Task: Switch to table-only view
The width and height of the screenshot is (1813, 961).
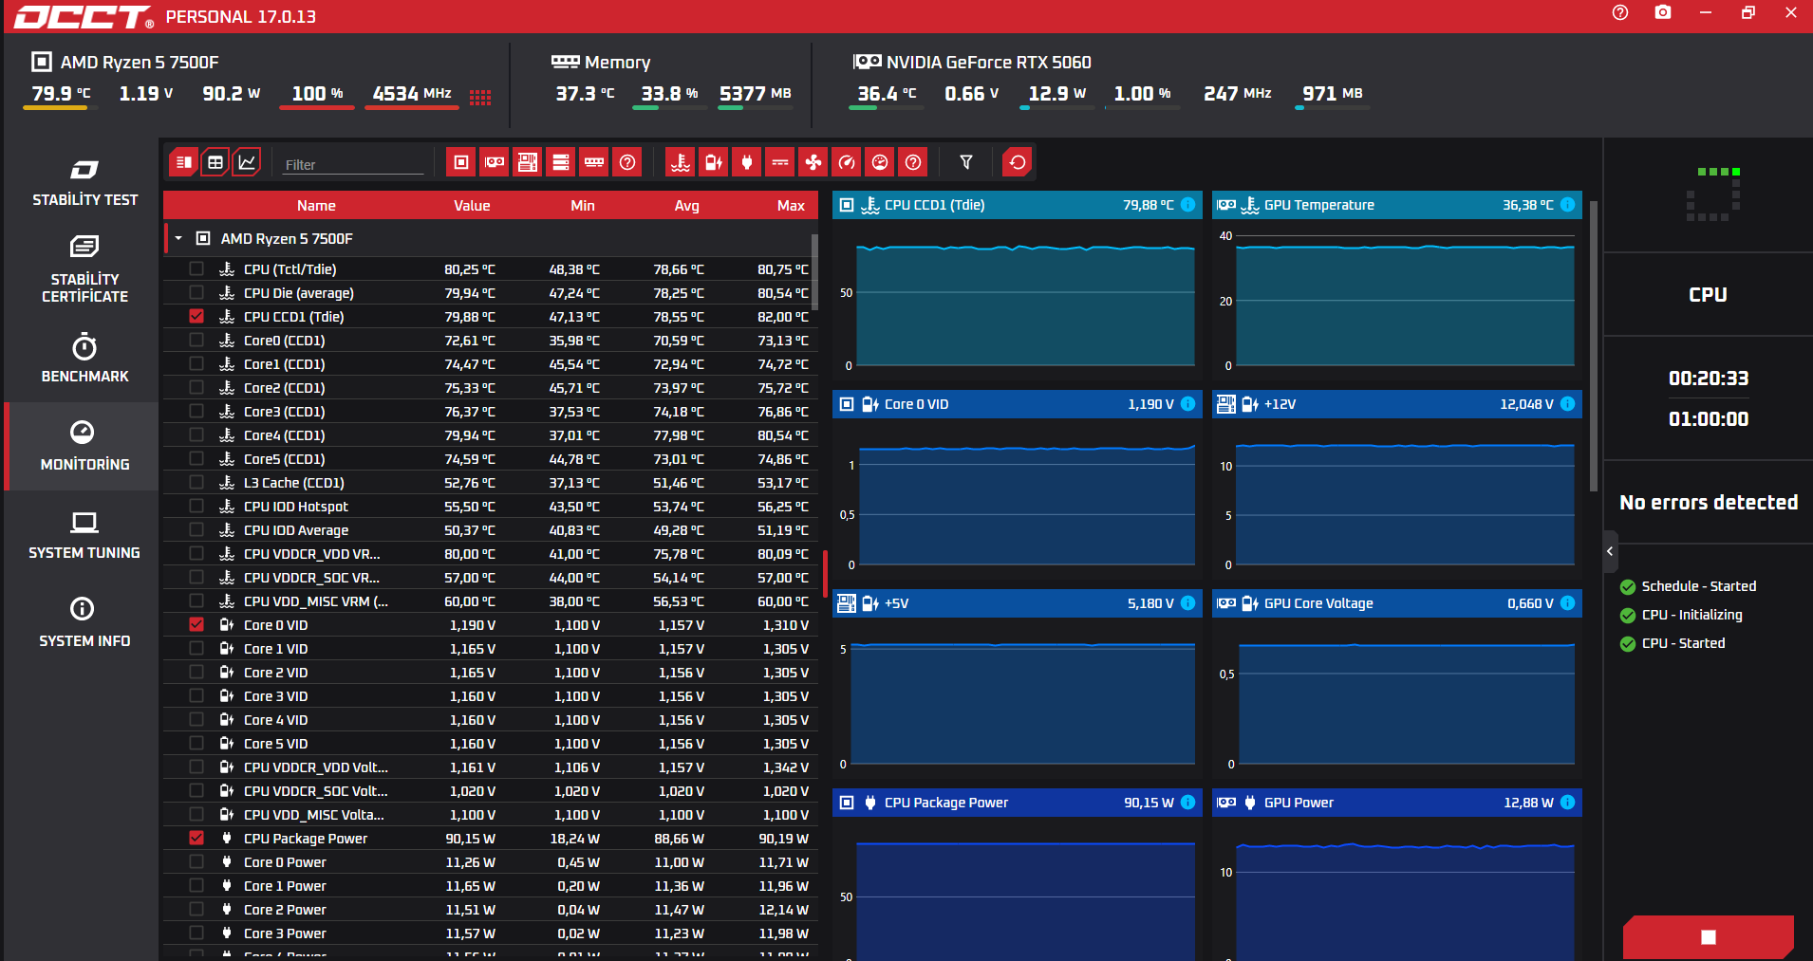Action: [x=215, y=162]
